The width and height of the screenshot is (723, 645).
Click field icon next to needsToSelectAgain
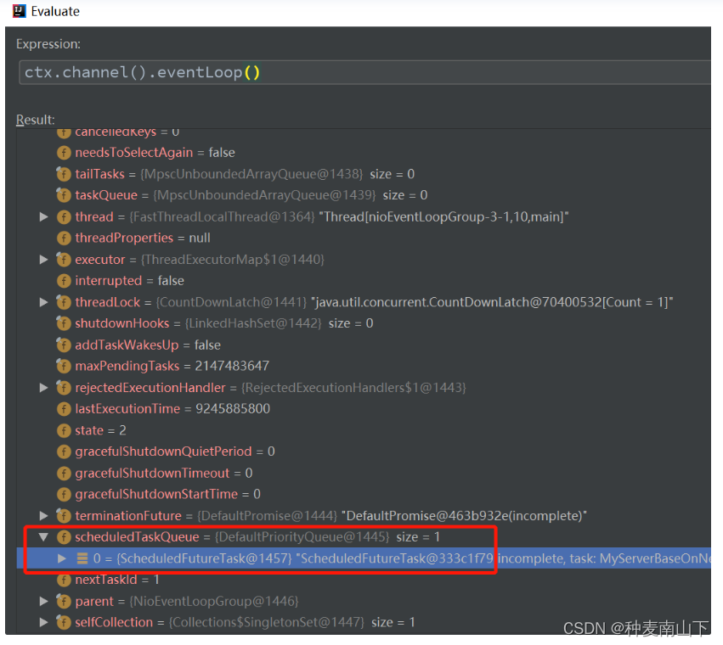pos(64,153)
